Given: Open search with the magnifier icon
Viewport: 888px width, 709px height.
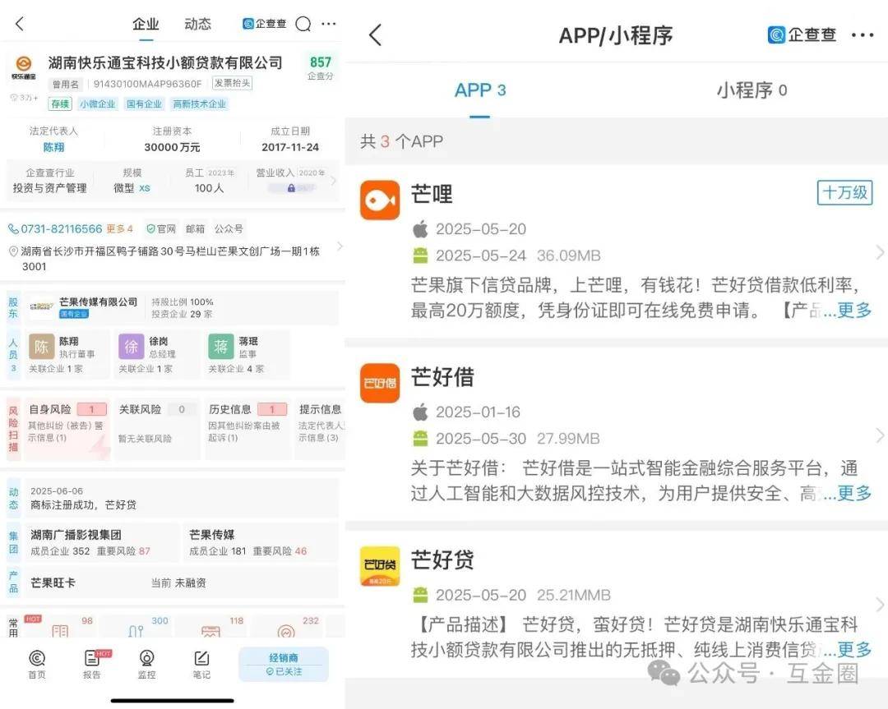Looking at the screenshot, I should (x=303, y=24).
